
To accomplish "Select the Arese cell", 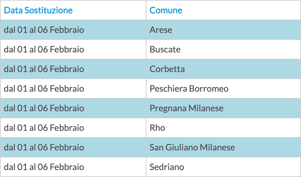I will coord(223,30).
